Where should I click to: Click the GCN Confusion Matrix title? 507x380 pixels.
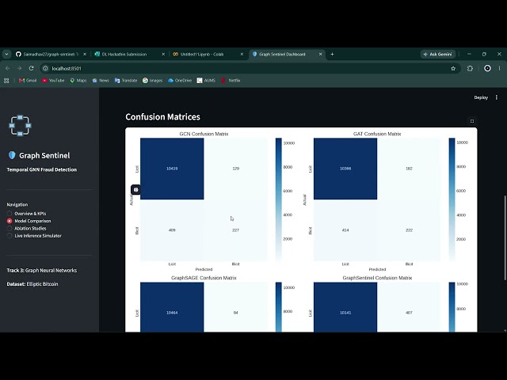click(x=204, y=134)
